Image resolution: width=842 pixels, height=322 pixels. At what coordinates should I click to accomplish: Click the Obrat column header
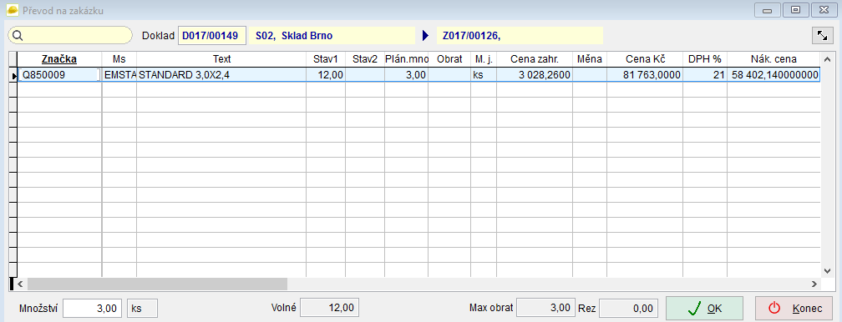(x=449, y=59)
